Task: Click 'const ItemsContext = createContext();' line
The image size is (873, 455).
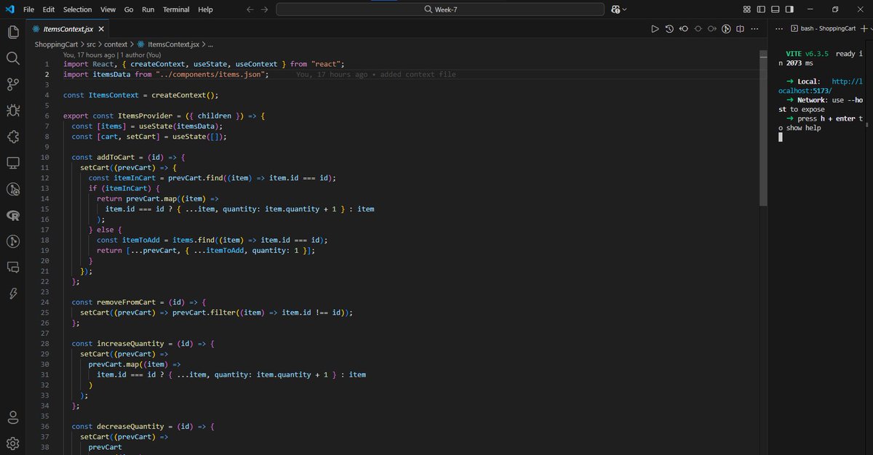Action: [140, 95]
